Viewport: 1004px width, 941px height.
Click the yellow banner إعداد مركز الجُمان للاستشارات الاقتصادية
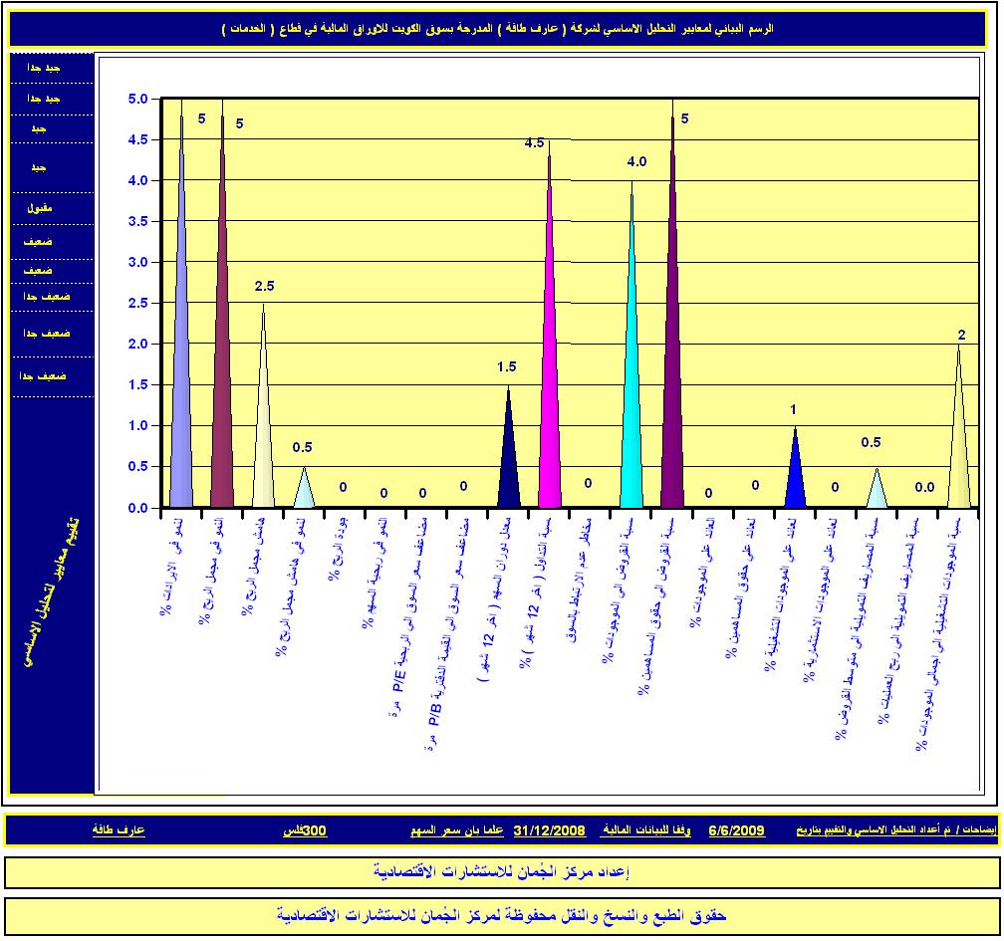[502, 872]
